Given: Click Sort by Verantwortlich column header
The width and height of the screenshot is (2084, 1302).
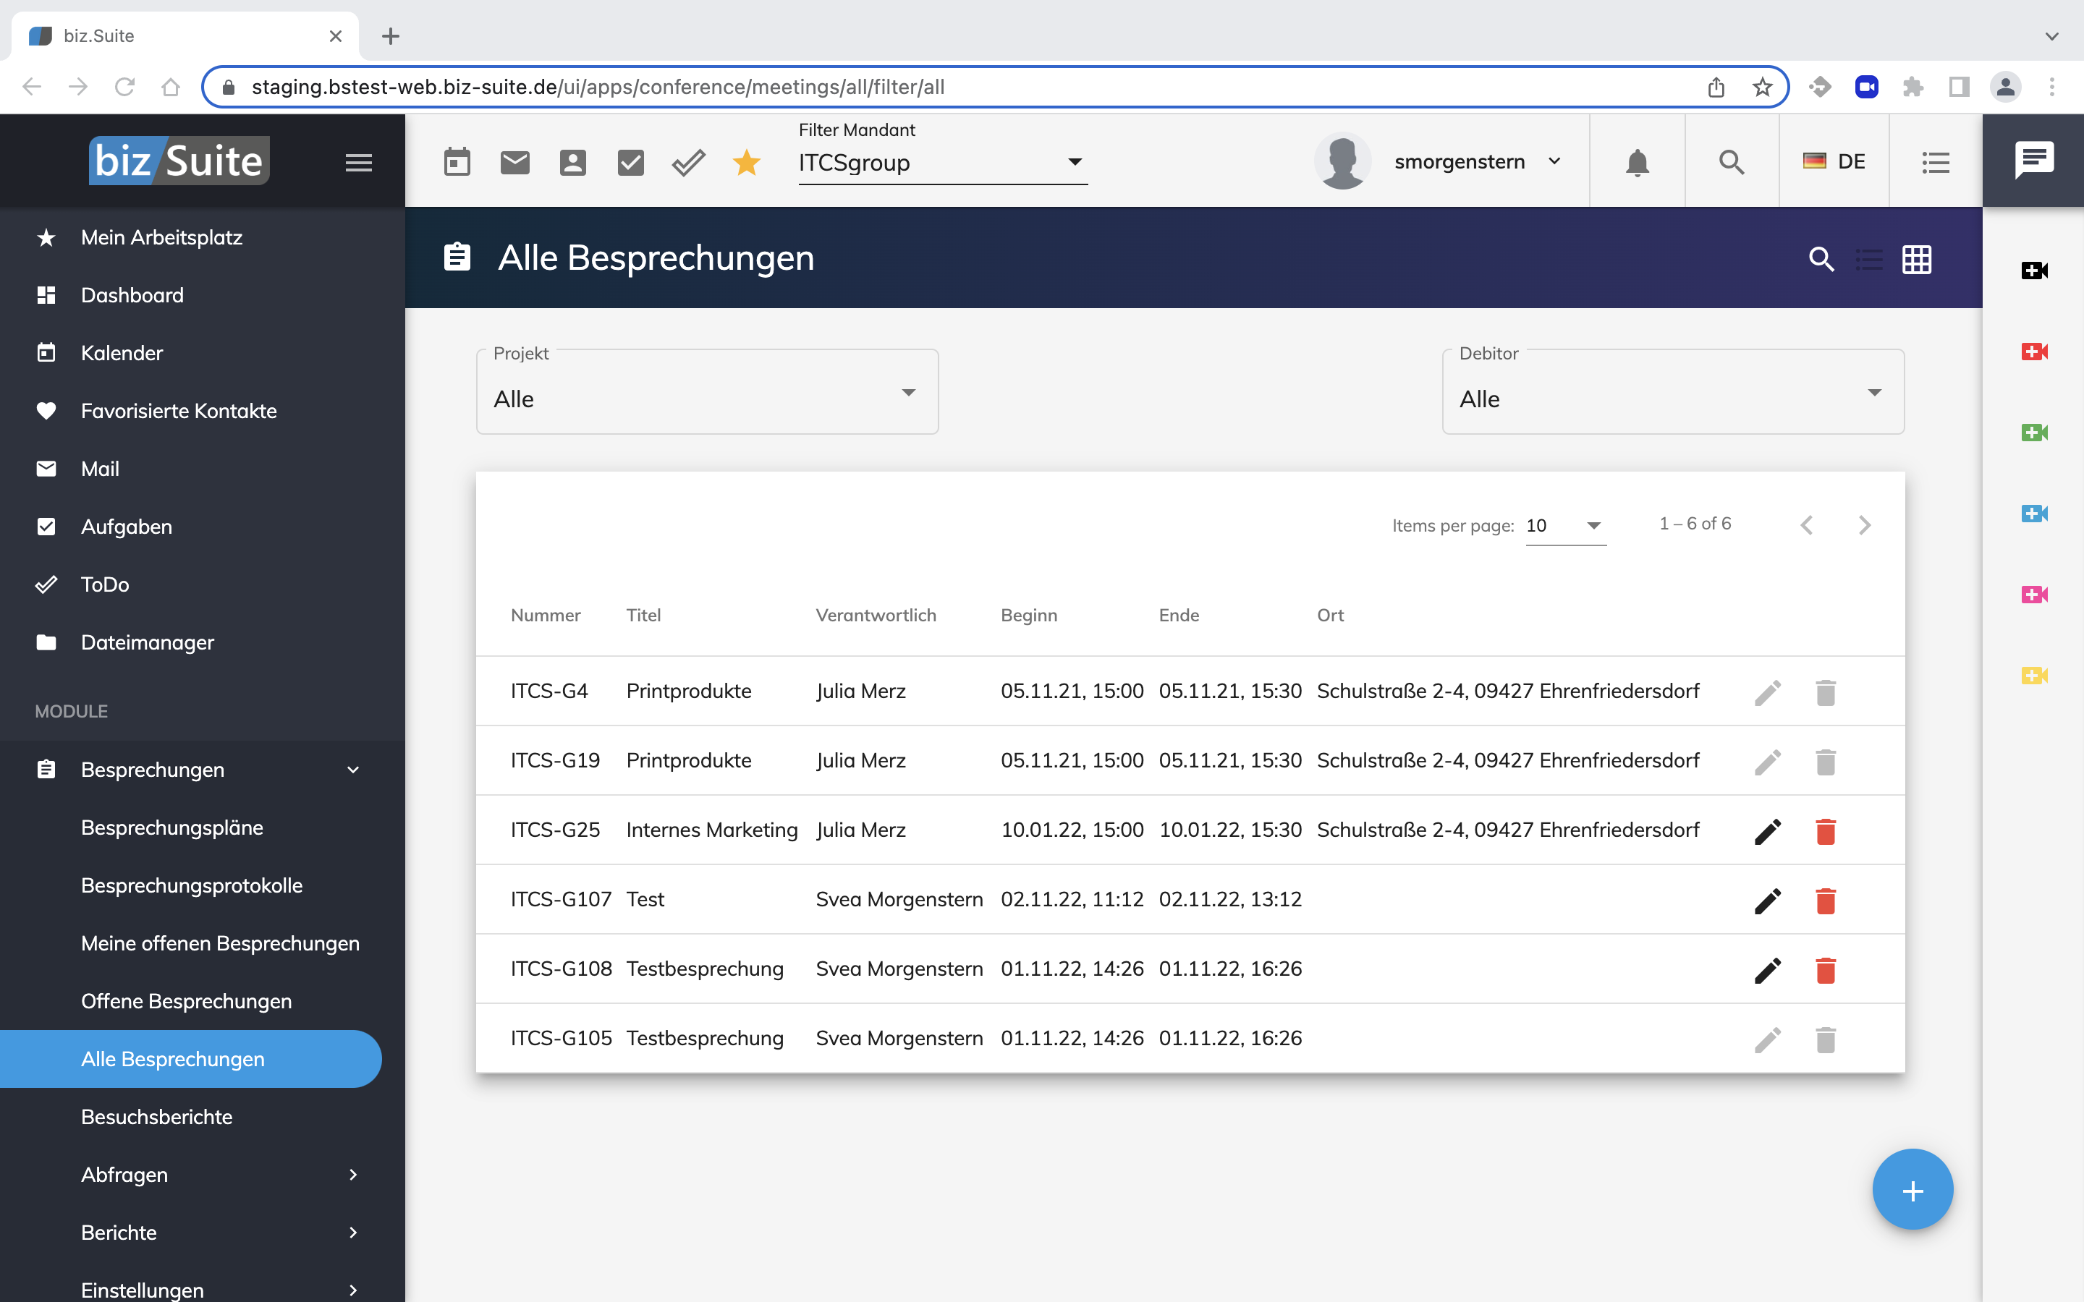Looking at the screenshot, I should pos(876,616).
